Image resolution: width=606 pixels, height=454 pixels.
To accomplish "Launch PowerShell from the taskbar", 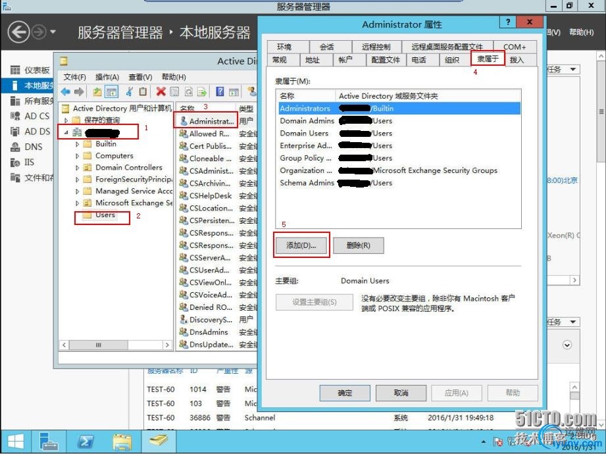I will coord(86,441).
